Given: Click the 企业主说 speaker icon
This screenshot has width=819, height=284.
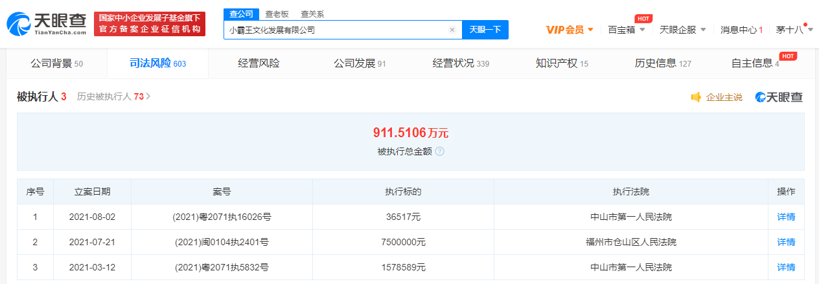Looking at the screenshot, I should [696, 97].
